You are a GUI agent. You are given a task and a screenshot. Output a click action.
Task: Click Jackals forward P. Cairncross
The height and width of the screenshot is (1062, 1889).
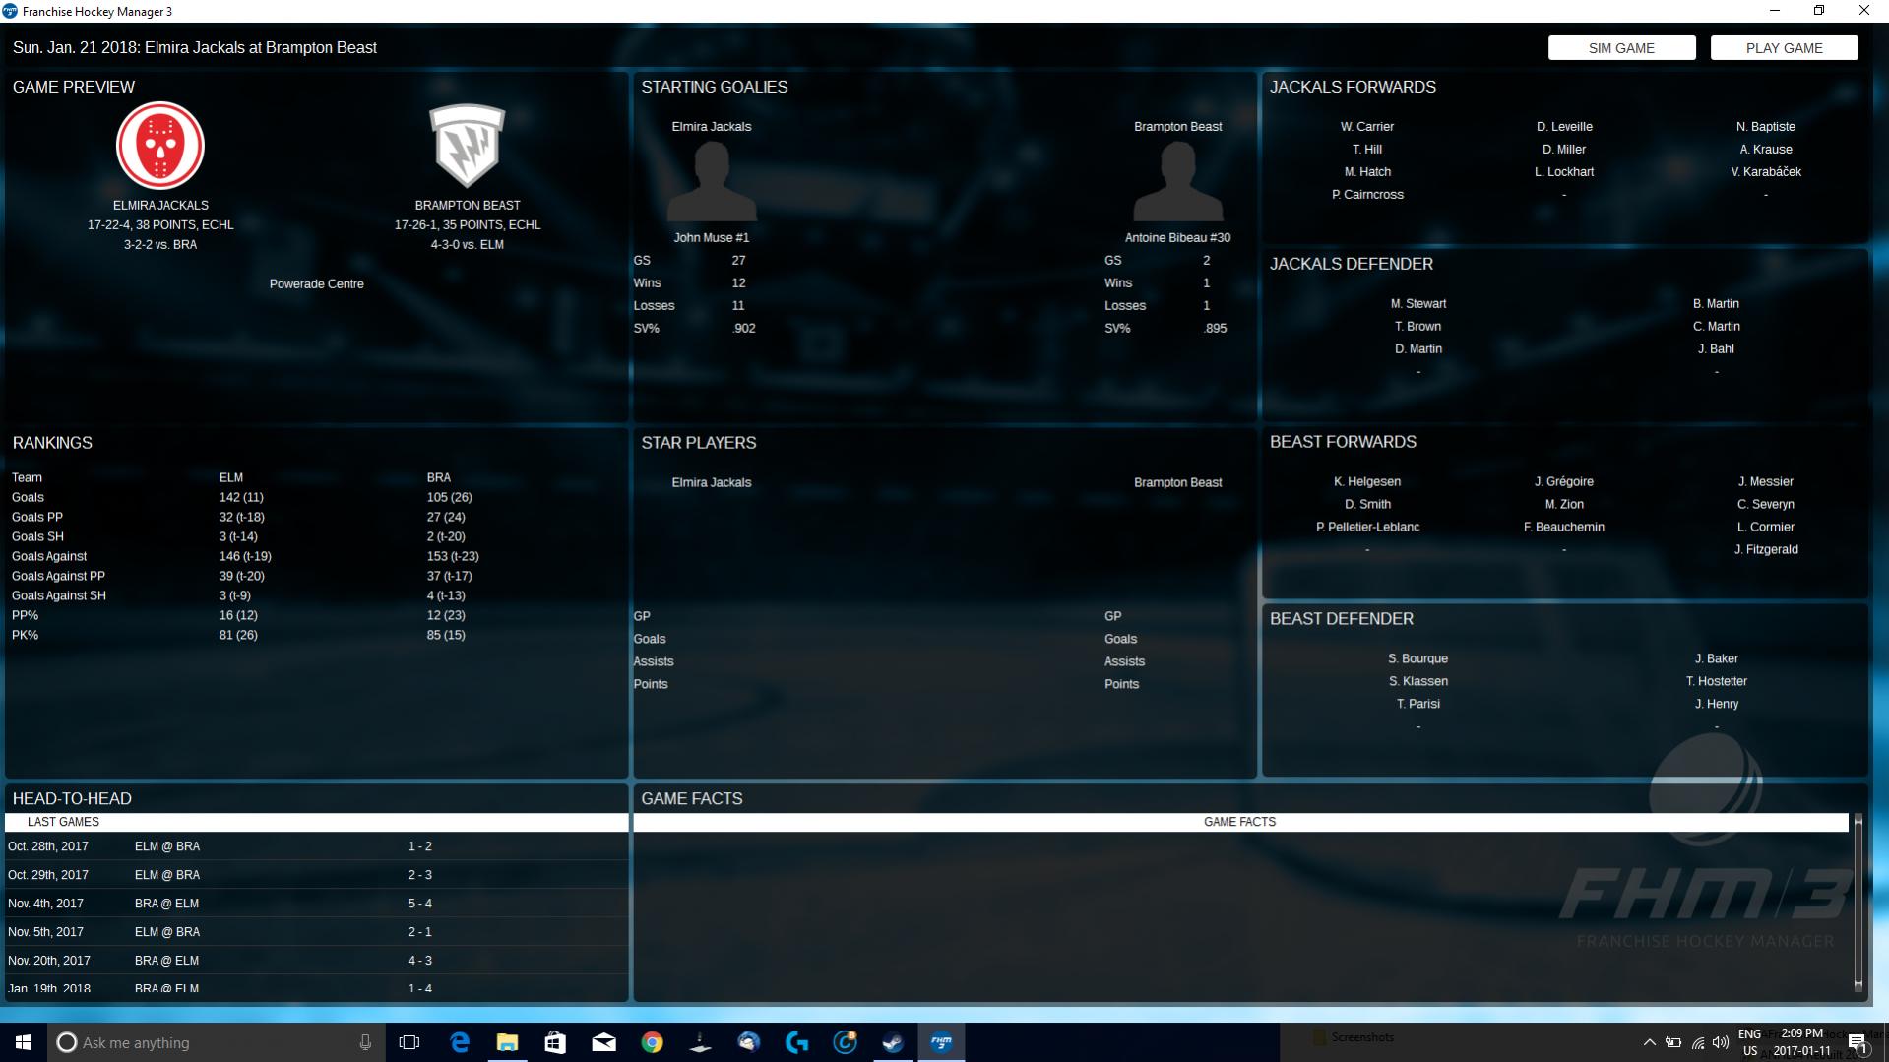[x=1367, y=195]
